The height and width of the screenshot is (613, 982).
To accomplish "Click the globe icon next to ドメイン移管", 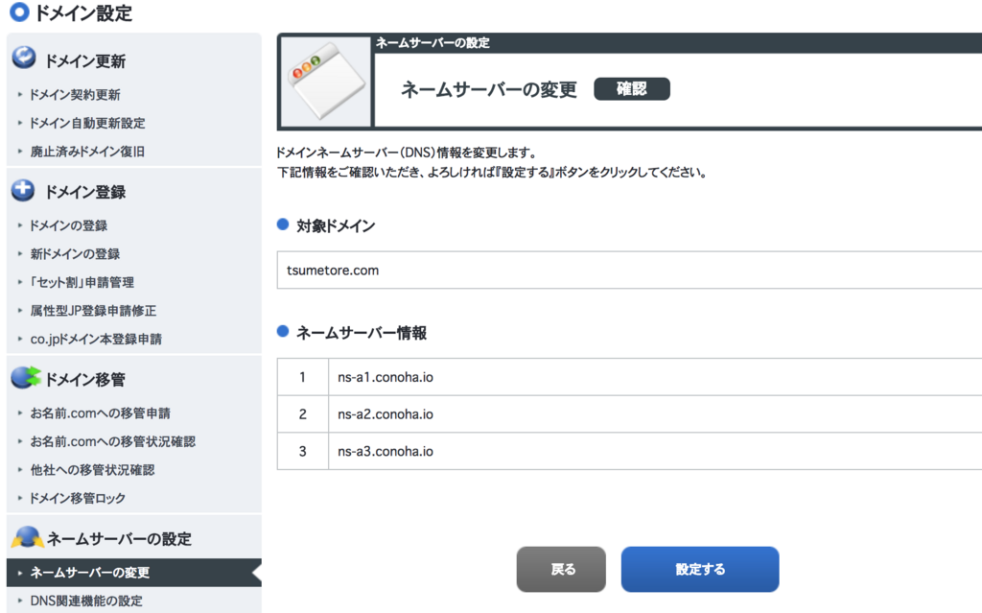I will (x=24, y=377).
